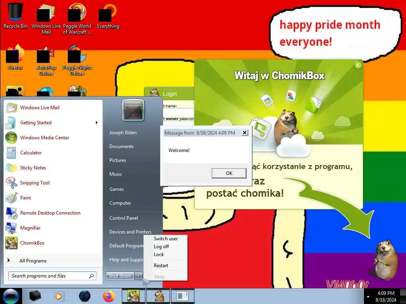The image size is (406, 304).
Task: Close the Message from dialog
Action: pyautogui.click(x=244, y=133)
